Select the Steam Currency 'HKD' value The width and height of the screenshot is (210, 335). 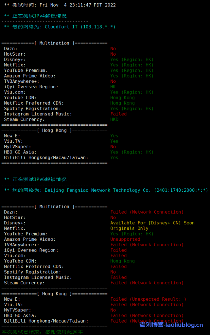click(114, 119)
